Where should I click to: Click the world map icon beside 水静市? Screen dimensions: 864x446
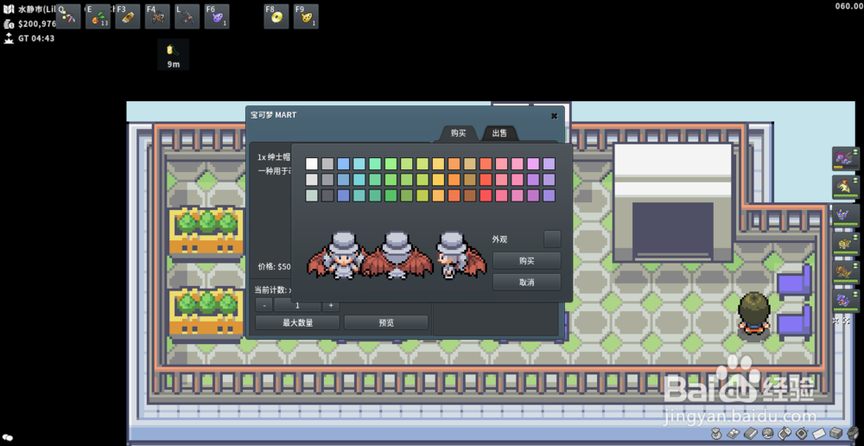[9, 10]
